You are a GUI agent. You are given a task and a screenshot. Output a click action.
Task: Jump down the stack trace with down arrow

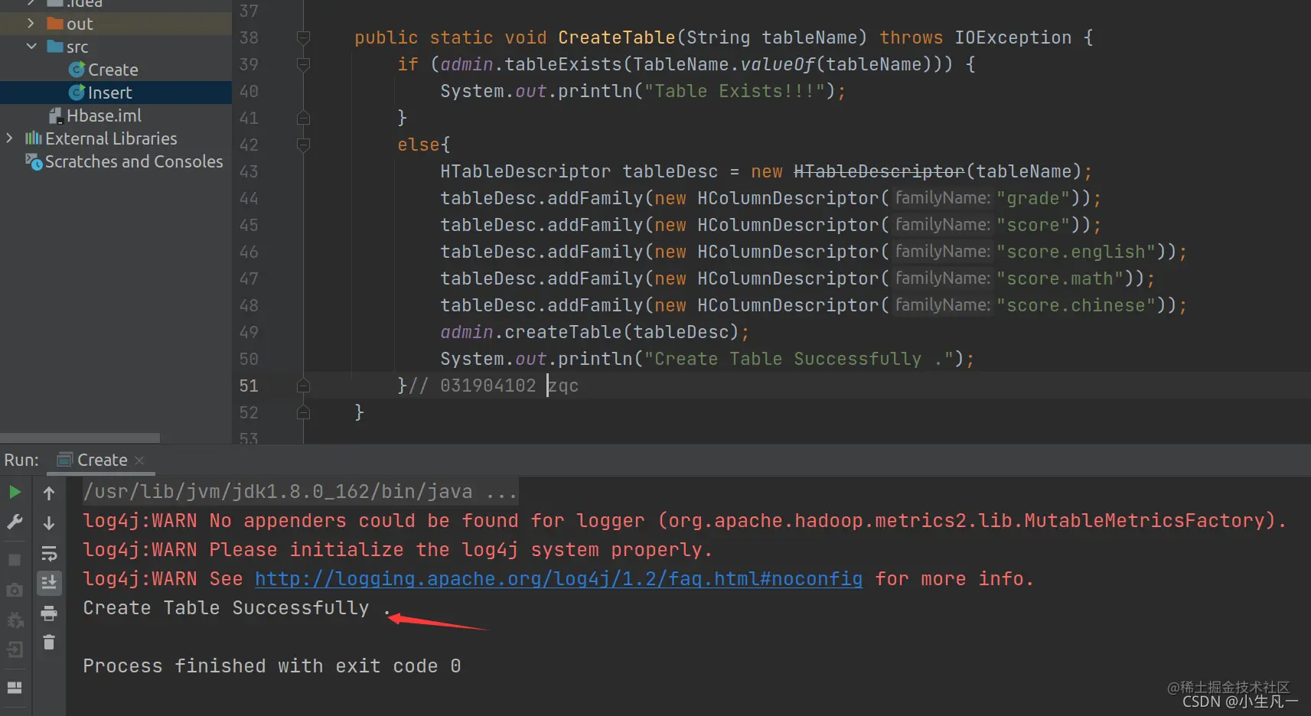point(49,523)
